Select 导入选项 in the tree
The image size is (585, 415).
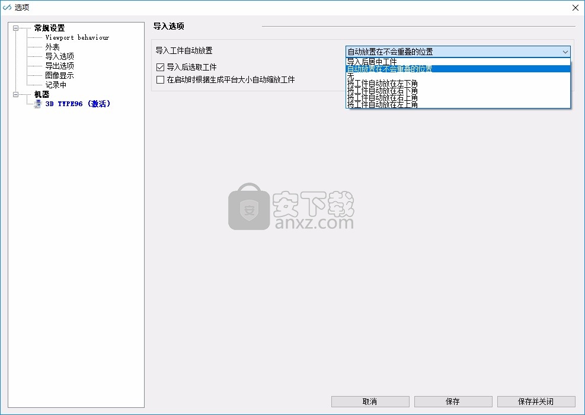click(x=60, y=56)
